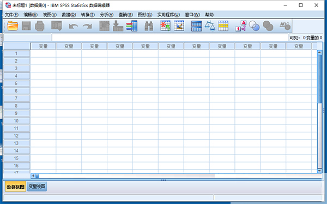Minimize the SPSS window
Screen dimensions: 327x204
point(286,5)
